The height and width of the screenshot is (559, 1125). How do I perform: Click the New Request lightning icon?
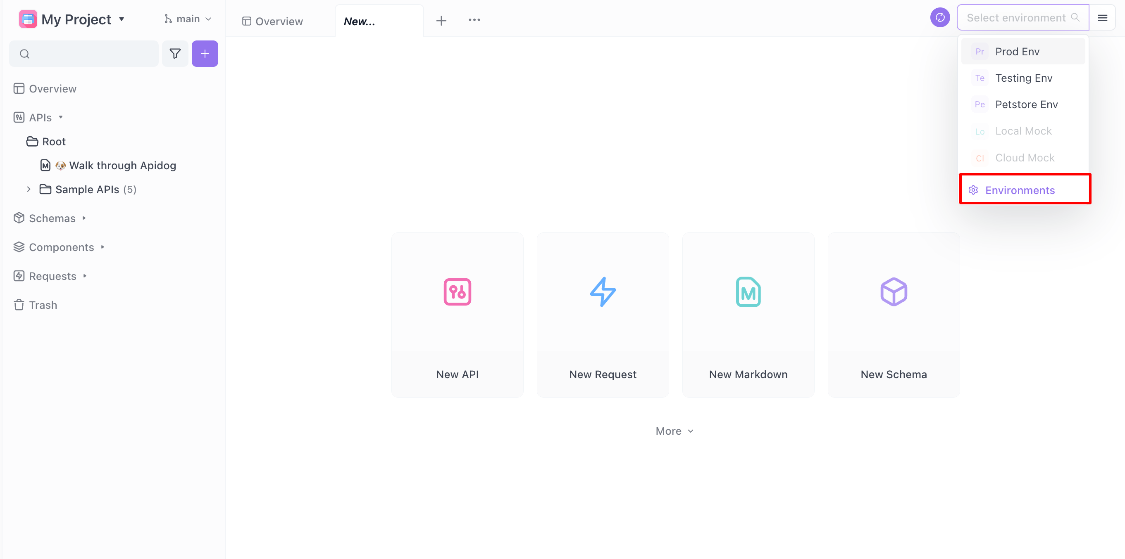tap(603, 292)
